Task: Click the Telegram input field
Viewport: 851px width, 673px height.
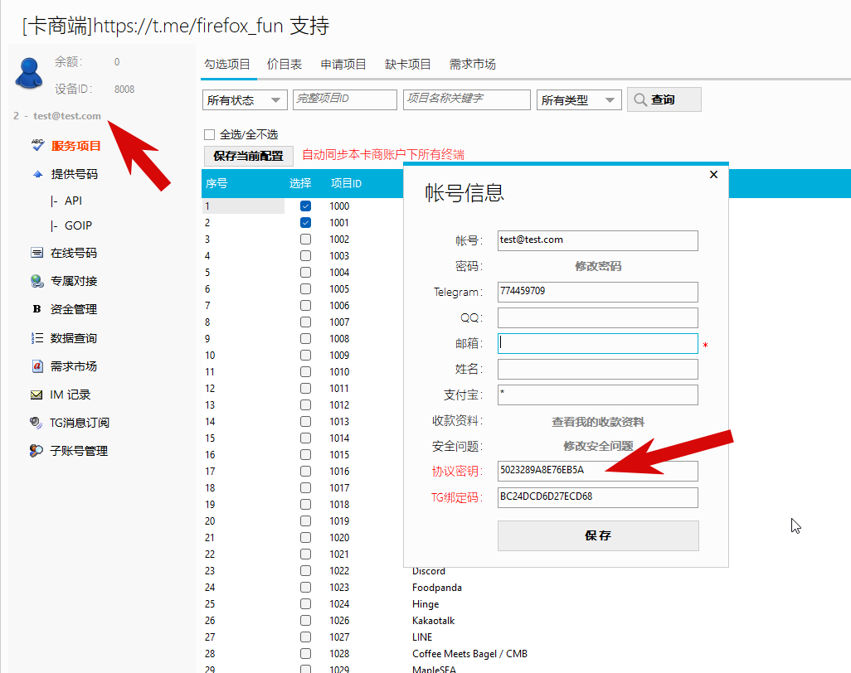Action: coord(597,292)
